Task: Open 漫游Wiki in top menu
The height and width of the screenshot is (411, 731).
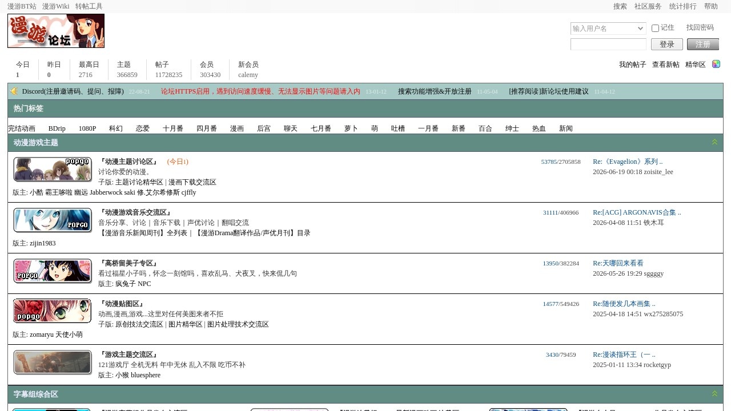Action: 56,6
